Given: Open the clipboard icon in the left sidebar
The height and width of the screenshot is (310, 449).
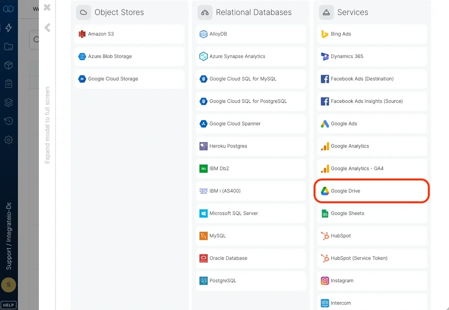Looking at the screenshot, I should (x=8, y=83).
